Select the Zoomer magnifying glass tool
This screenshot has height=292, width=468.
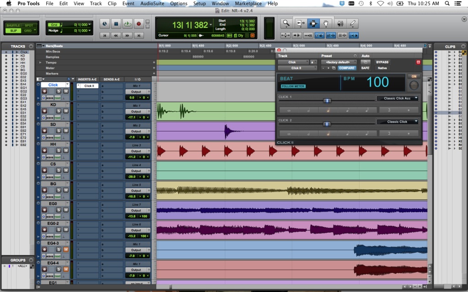click(287, 23)
